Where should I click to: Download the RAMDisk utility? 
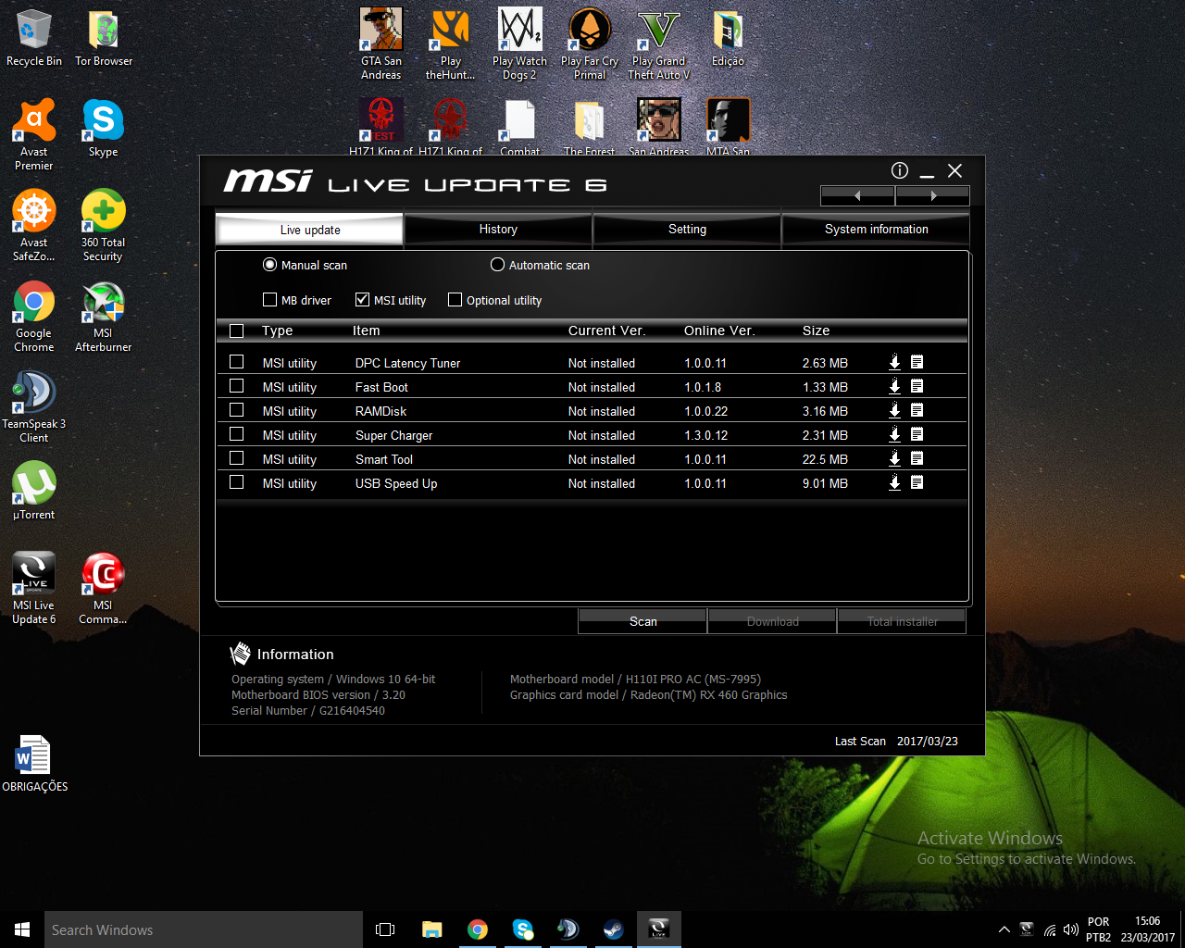click(x=894, y=410)
